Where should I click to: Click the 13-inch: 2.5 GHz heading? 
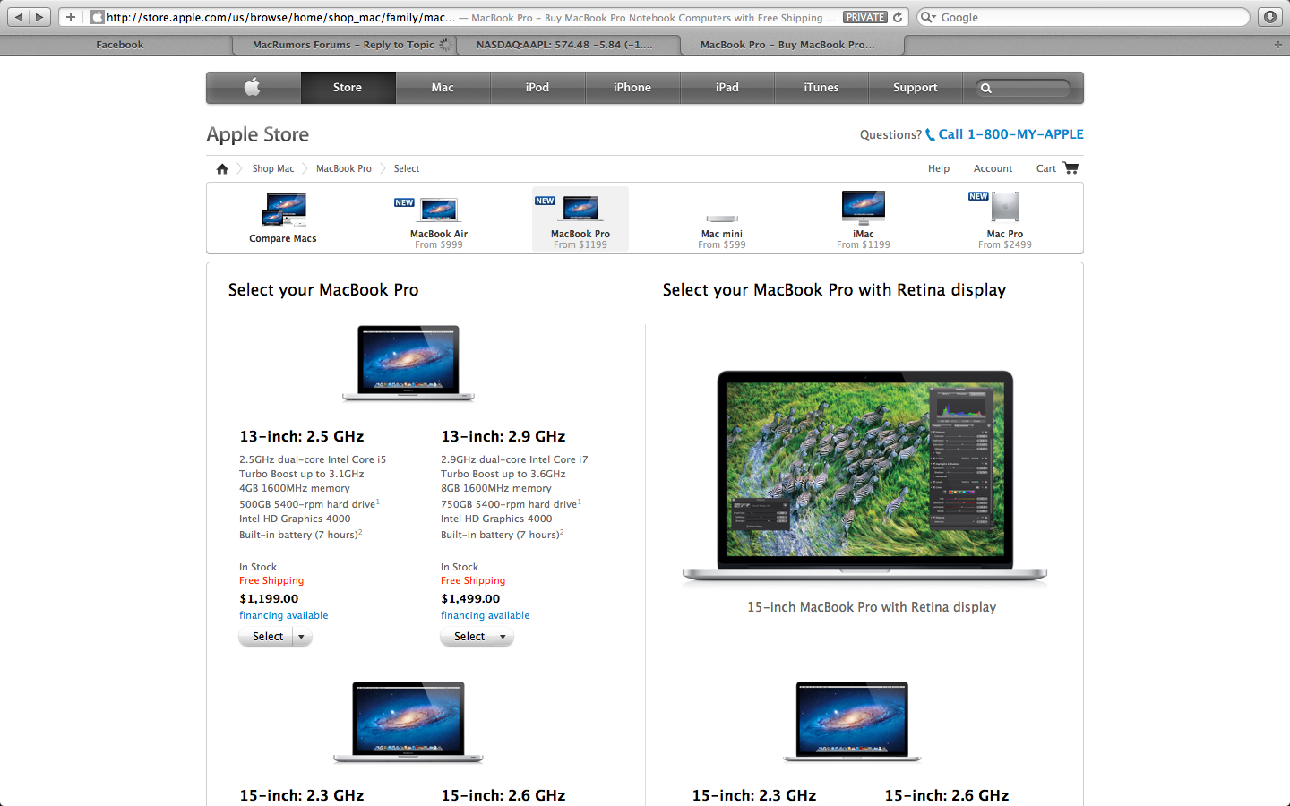302,436
